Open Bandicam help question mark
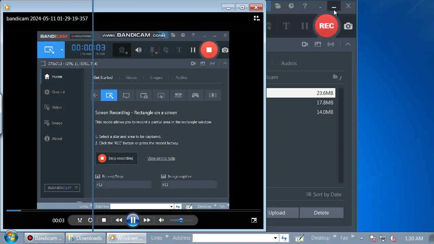 click(x=305, y=6)
